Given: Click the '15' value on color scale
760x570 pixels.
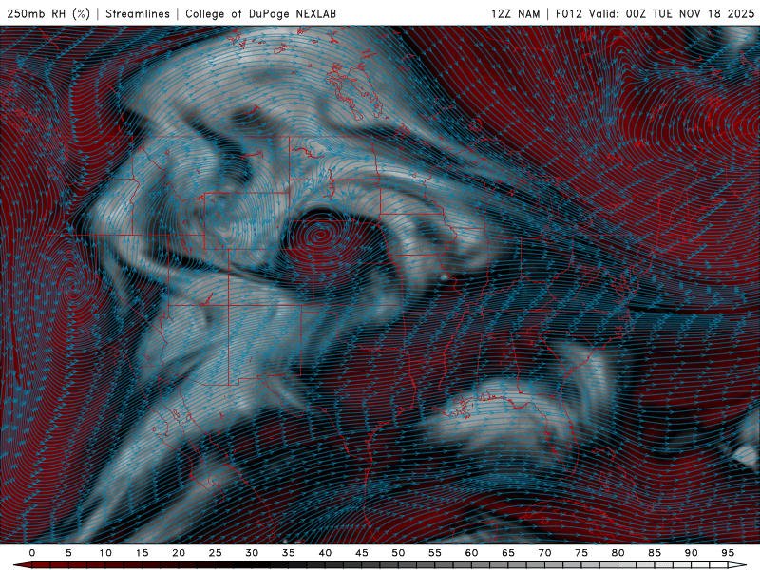Looking at the screenshot, I should click(x=142, y=553).
